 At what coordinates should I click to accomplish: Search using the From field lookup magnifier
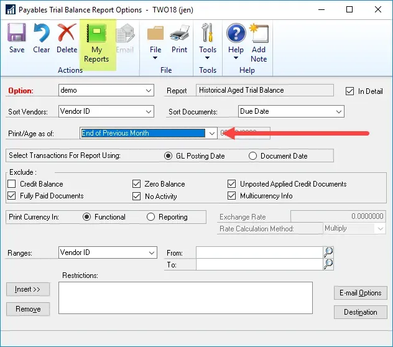coord(328,252)
